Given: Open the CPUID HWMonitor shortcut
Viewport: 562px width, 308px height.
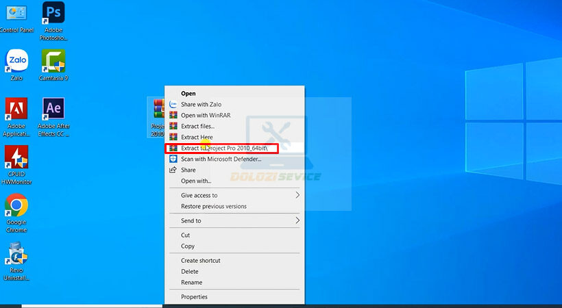Looking at the screenshot, I should pos(16,159).
